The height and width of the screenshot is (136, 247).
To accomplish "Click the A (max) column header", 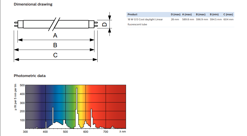I will 187,14.
